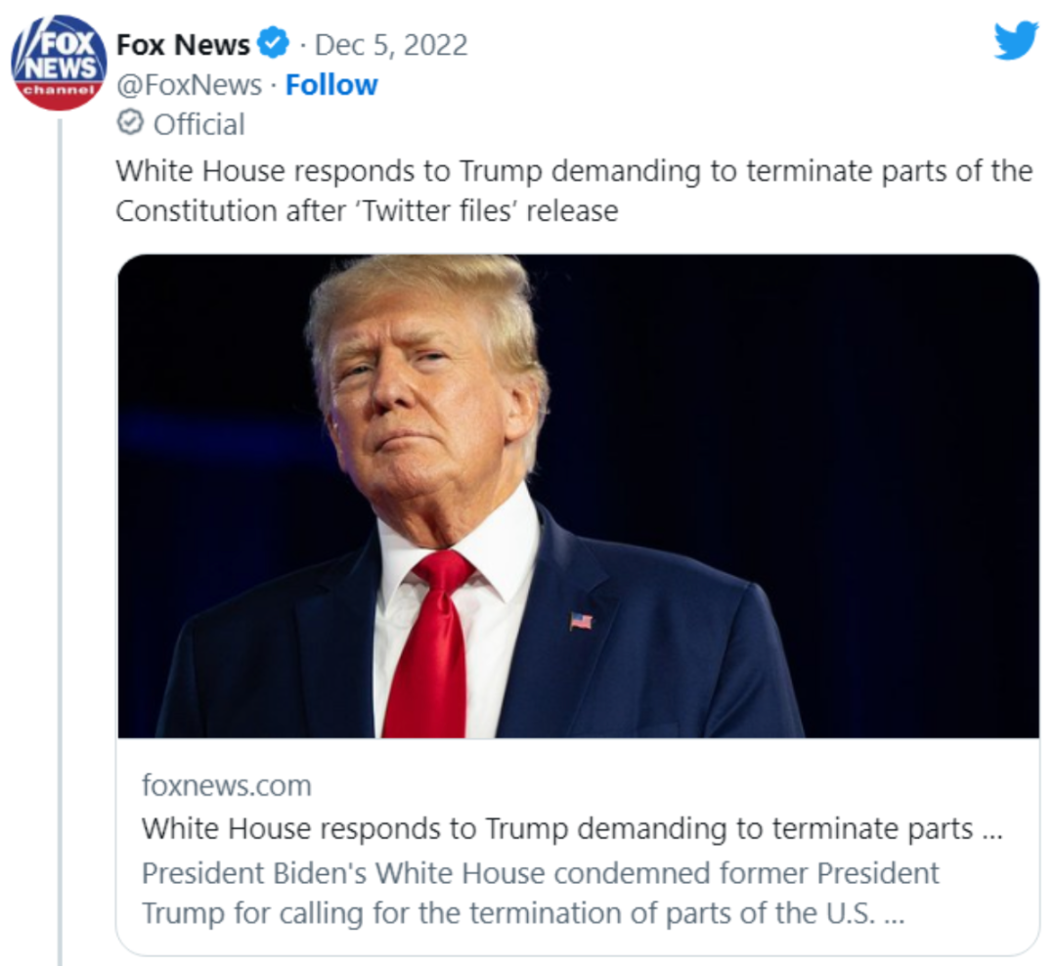The width and height of the screenshot is (1056, 966).
Task: Click the blue verified badge
Action: pos(274,44)
